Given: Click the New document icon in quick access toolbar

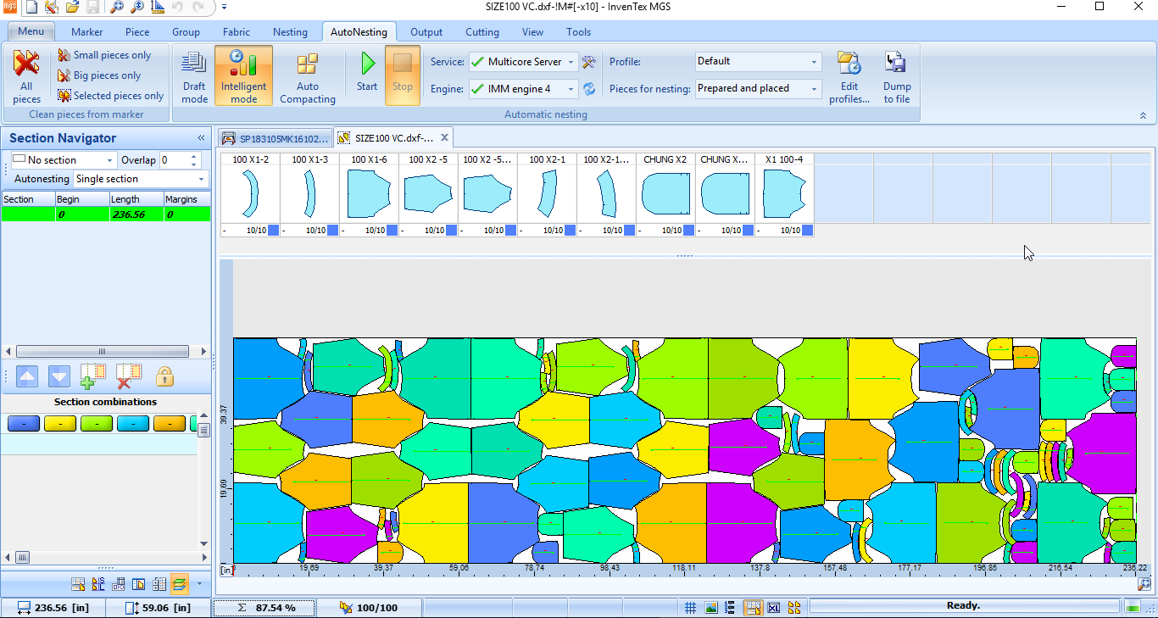Looking at the screenshot, I should pyautogui.click(x=31, y=8).
